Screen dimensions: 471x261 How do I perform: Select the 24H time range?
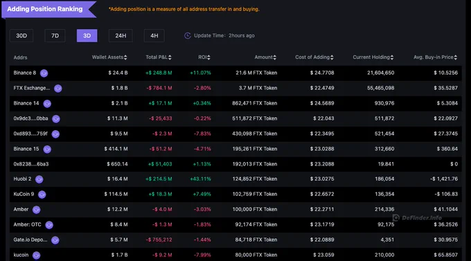(x=121, y=36)
